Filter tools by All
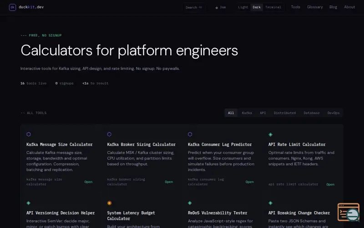Image resolution: width=364 pixels, height=228 pixels. (x=231, y=113)
